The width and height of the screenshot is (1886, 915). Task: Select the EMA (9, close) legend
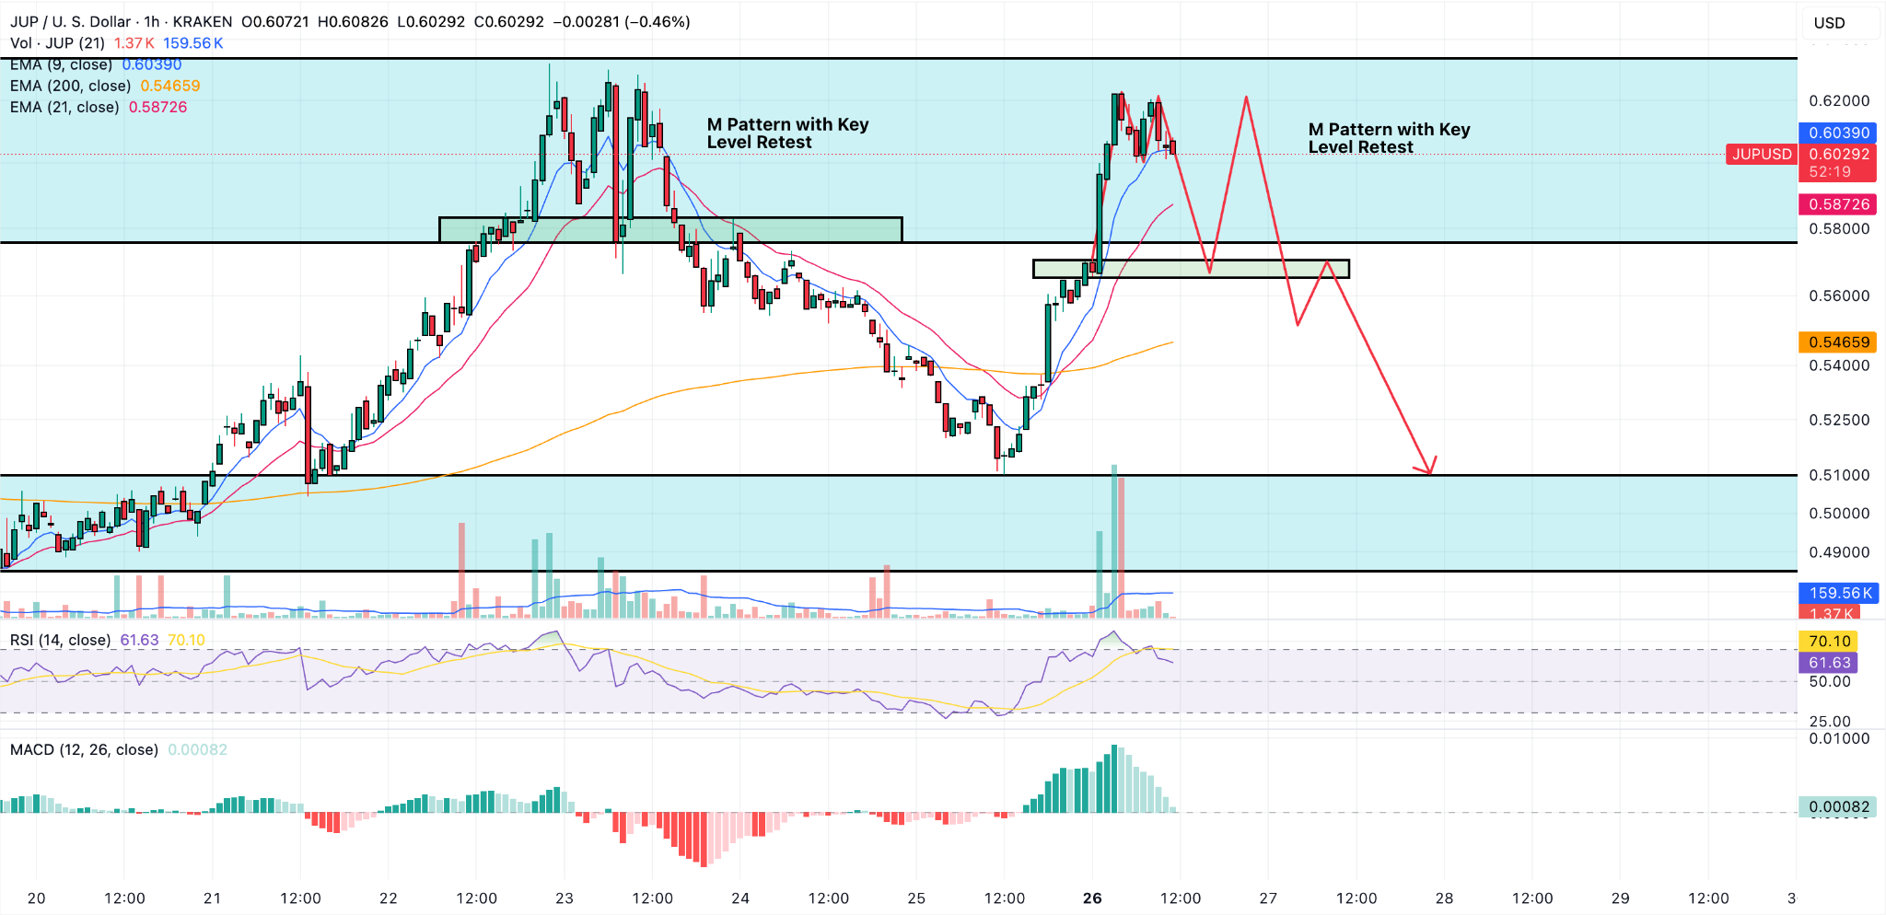coord(62,64)
